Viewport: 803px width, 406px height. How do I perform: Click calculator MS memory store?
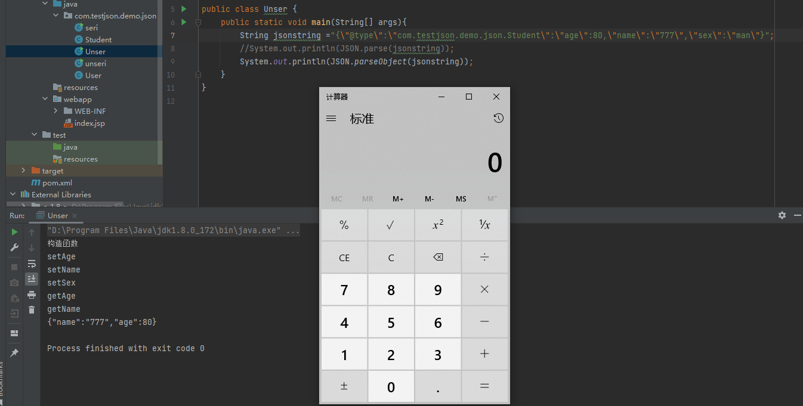[x=461, y=199]
